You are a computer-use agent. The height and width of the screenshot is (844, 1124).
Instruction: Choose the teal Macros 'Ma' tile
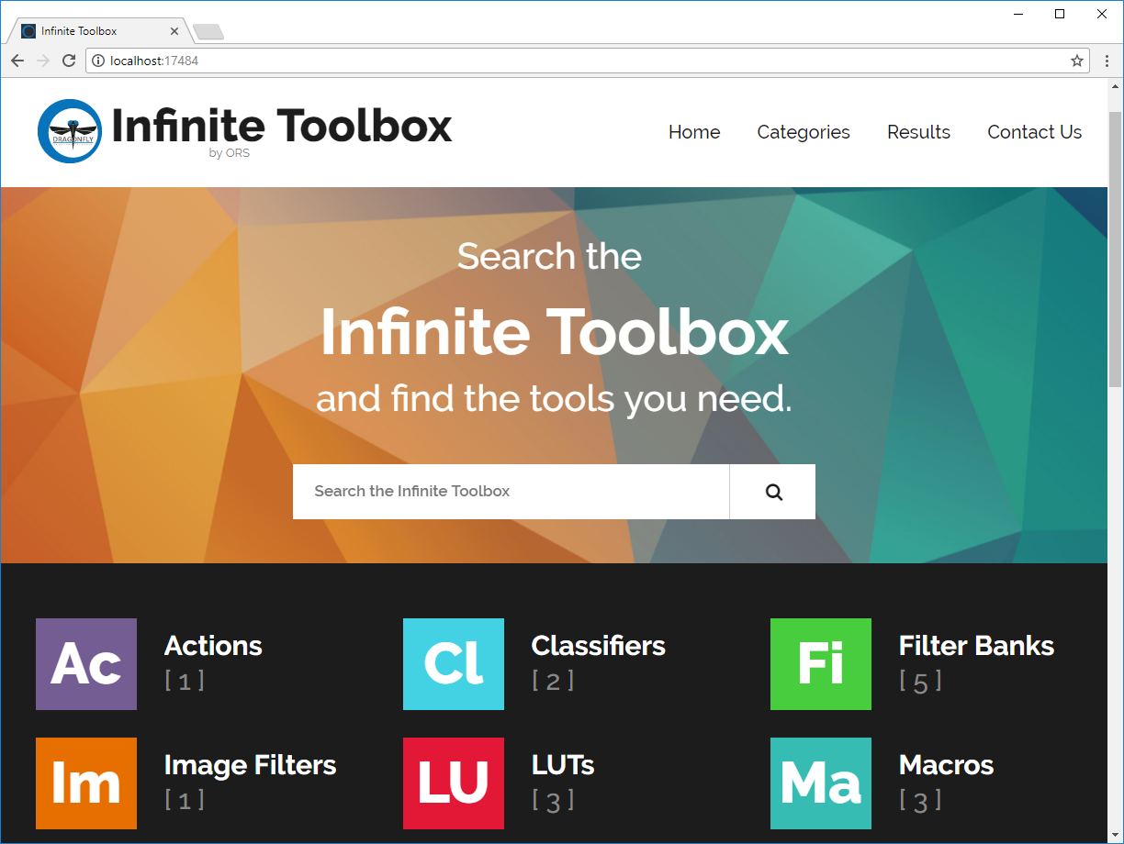click(x=821, y=783)
